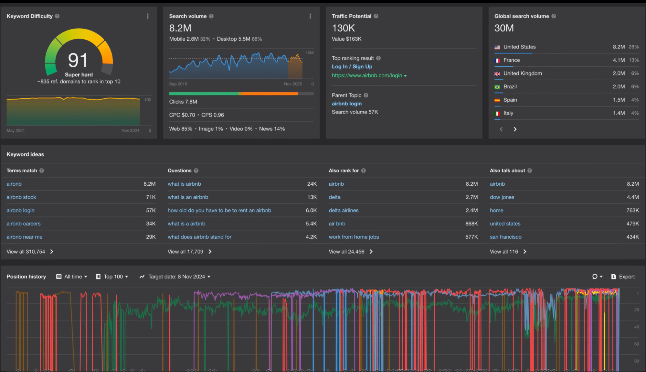View all 24,456 also rank for keywords
646x372 pixels.
tap(351, 252)
